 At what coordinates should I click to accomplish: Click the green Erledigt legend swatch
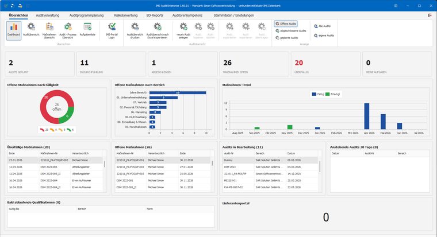click(328, 94)
